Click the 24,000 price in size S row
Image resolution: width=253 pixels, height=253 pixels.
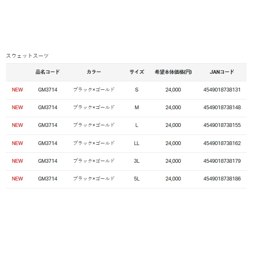(173, 90)
